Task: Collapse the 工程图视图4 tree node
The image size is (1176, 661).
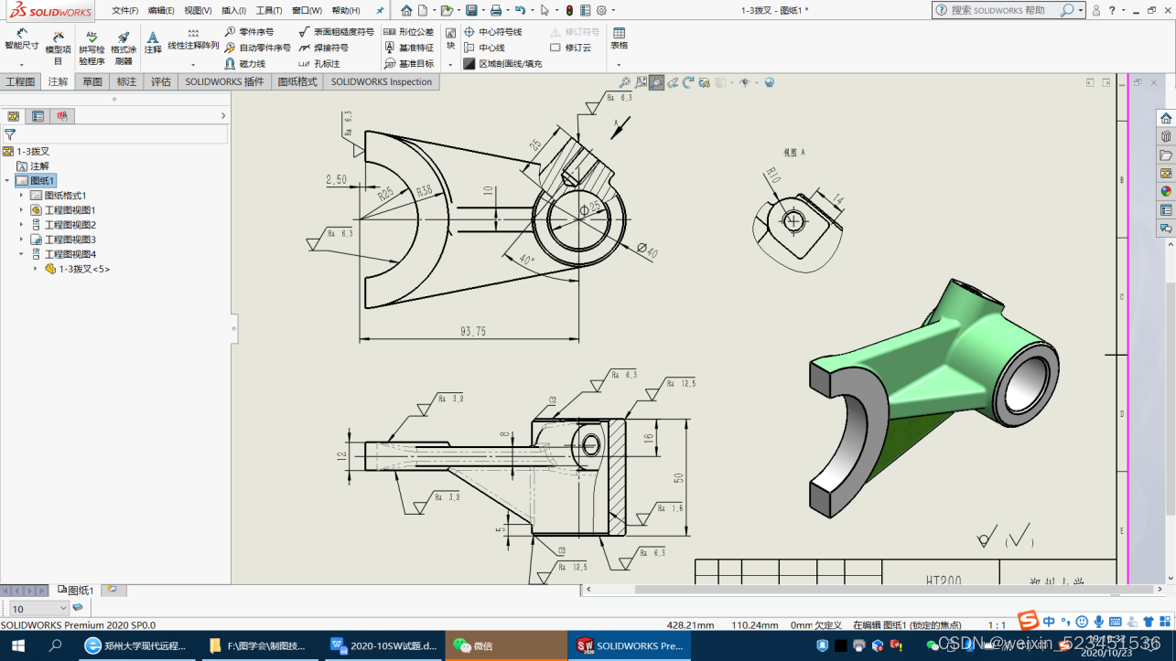Action: pyautogui.click(x=21, y=253)
